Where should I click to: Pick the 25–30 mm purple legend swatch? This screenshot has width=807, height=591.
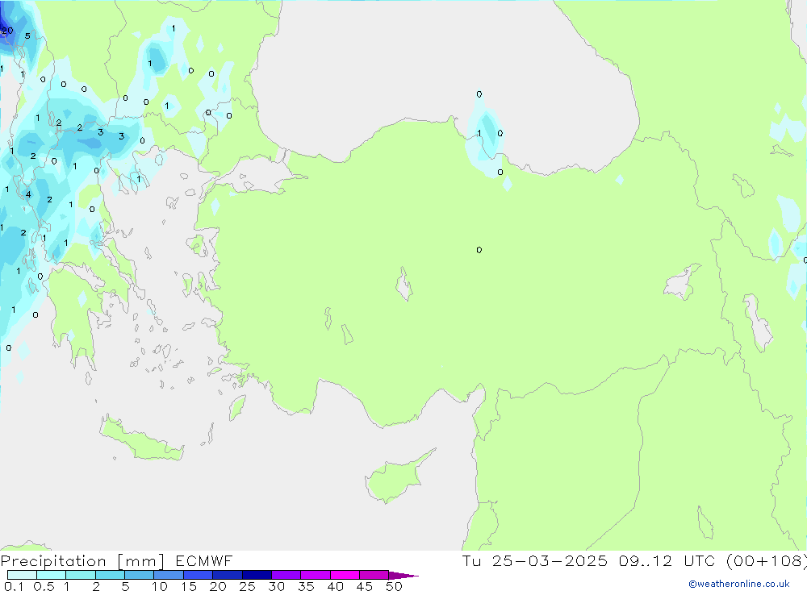click(257, 575)
